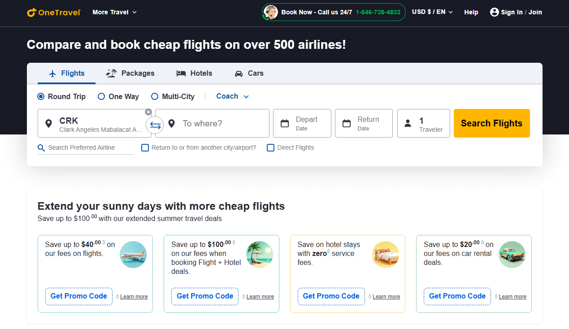
Task: Click the calendar icon in the Return field
Action: click(346, 123)
